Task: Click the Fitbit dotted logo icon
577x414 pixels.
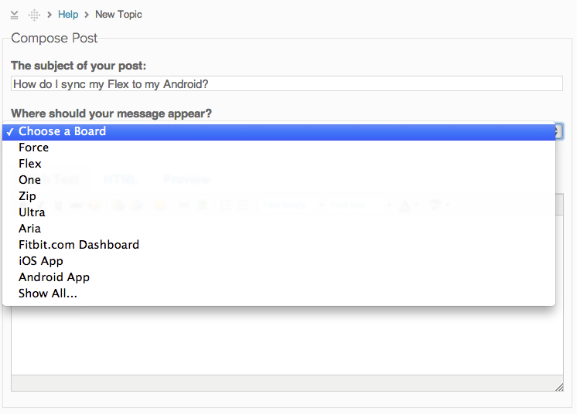Action: (34, 15)
